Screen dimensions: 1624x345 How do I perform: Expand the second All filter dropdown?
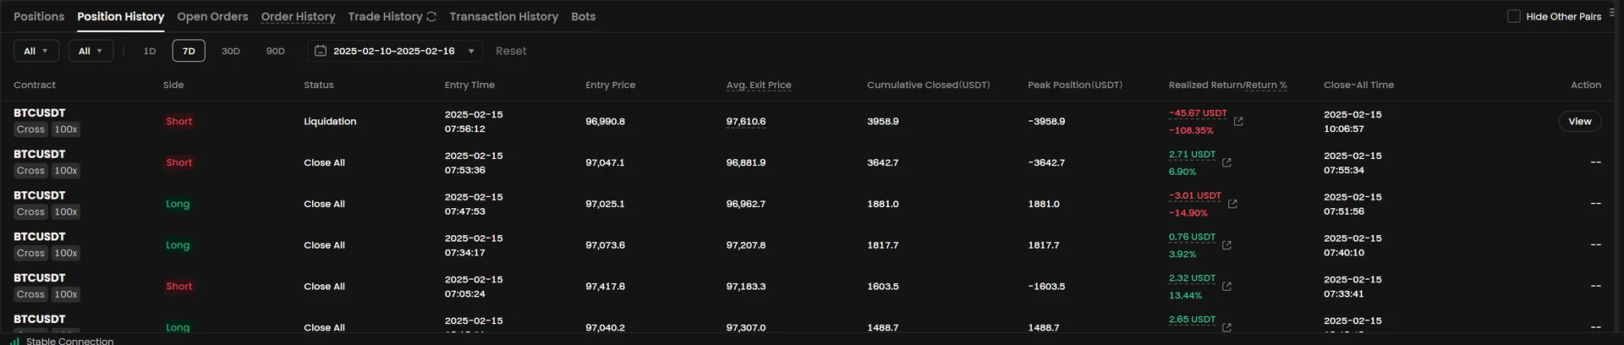[91, 52]
